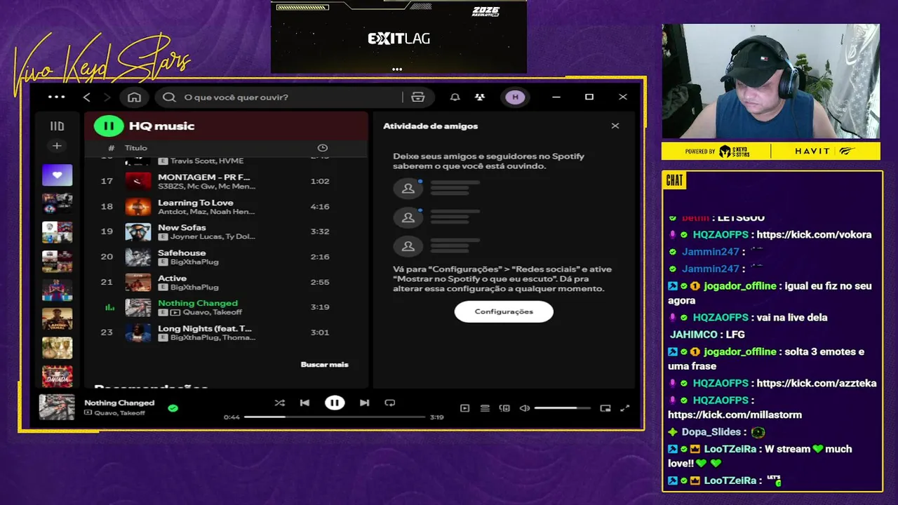Click 'Buscar mais' link
The width and height of the screenshot is (898, 505).
tap(324, 365)
